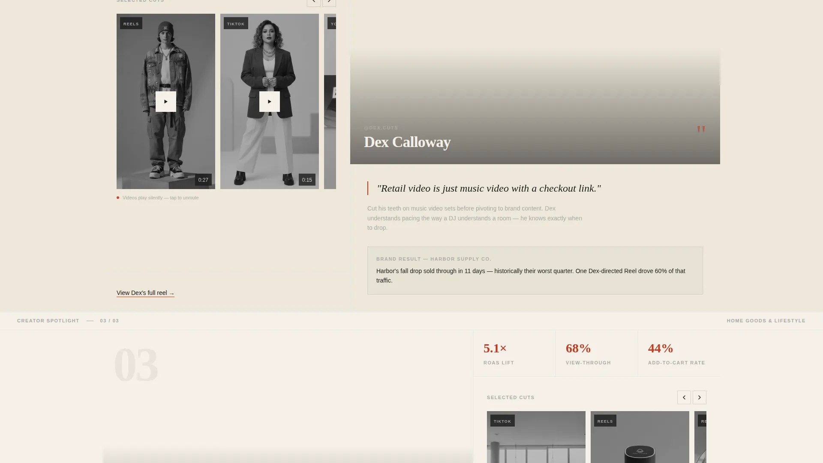Click the 03 / 03 counter
Viewport: 823px width, 463px height.
point(109,321)
